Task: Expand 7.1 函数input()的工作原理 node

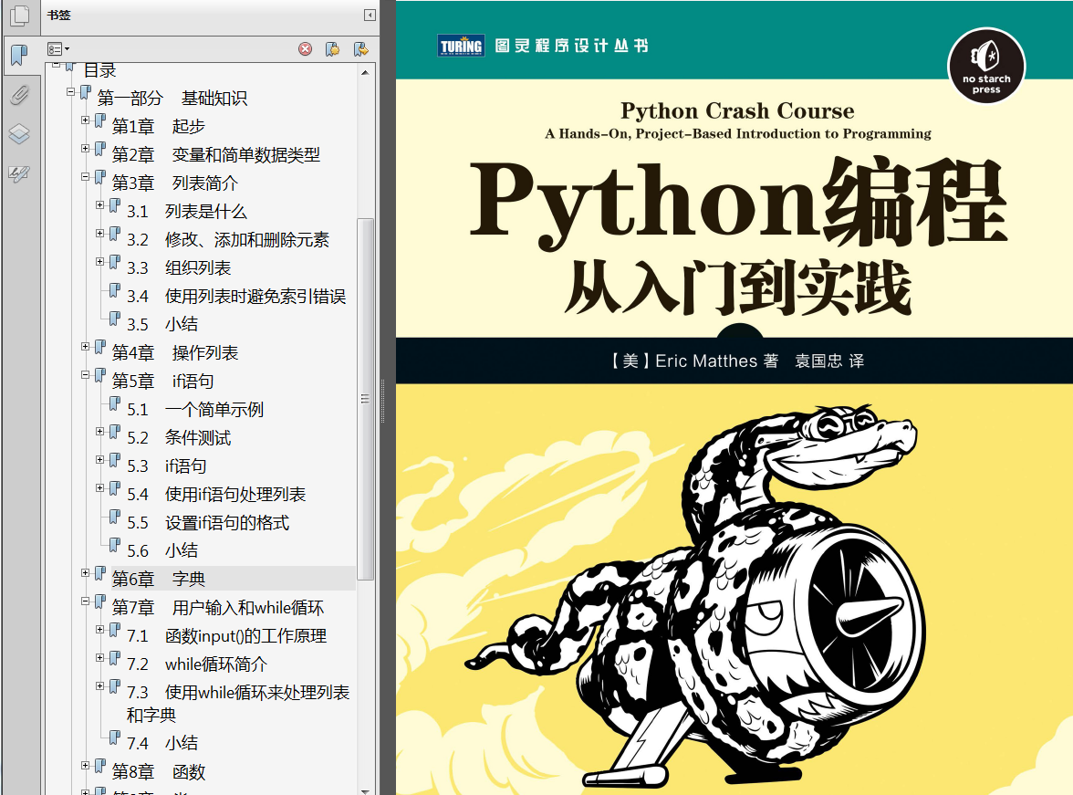Action: tap(100, 629)
